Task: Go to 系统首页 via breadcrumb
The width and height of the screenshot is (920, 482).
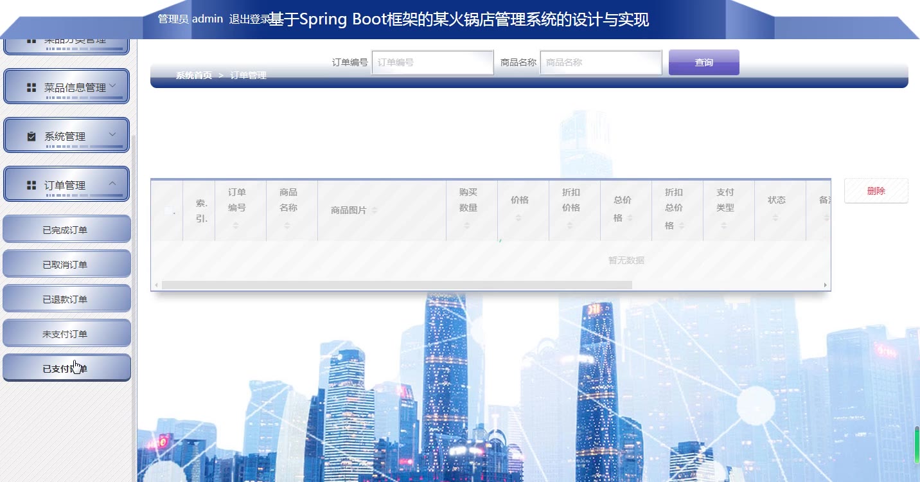Action: (194, 75)
